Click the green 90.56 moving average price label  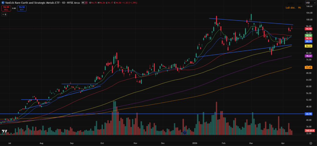coord(308,35)
